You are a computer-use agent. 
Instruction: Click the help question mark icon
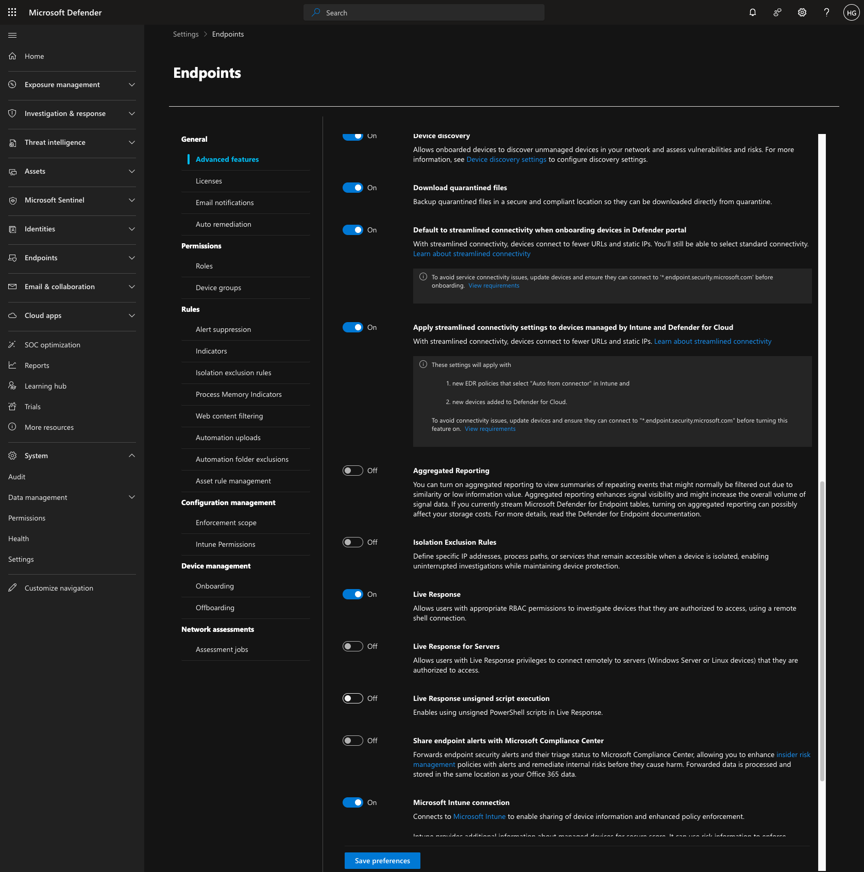pos(826,12)
